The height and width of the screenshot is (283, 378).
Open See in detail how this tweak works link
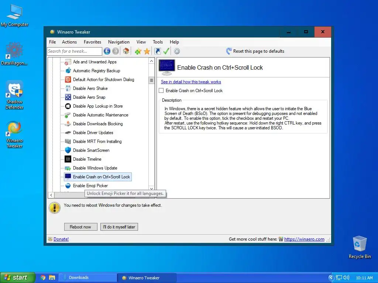[x=191, y=82]
